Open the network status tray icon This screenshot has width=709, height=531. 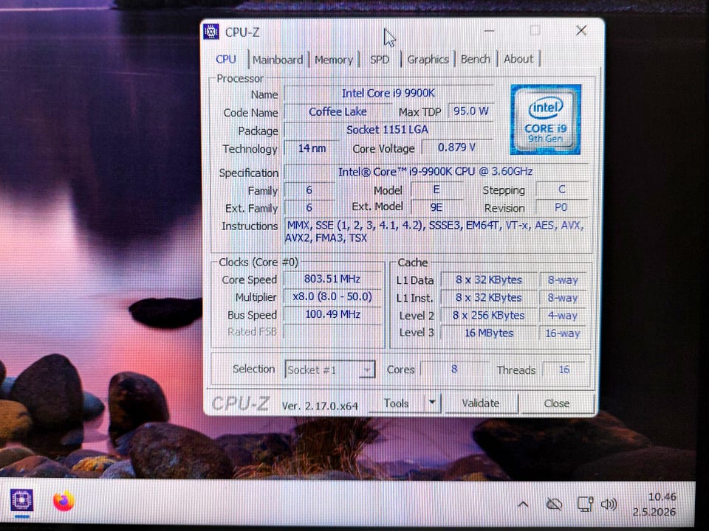tap(585, 504)
